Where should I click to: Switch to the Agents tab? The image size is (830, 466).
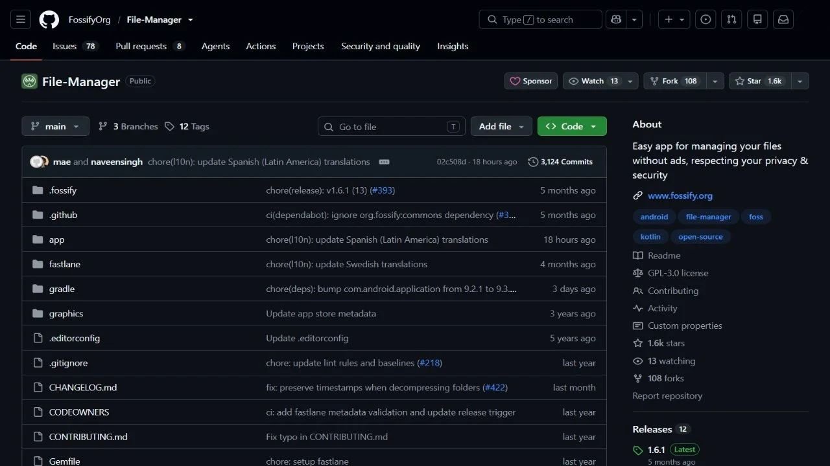coord(215,46)
